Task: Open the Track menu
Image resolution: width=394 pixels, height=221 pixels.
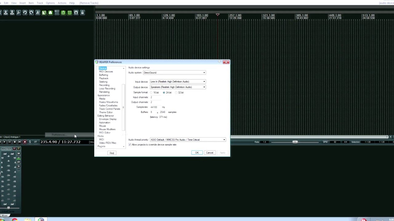Action: [40, 3]
